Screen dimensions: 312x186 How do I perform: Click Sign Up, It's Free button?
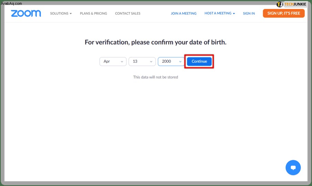coord(283,13)
